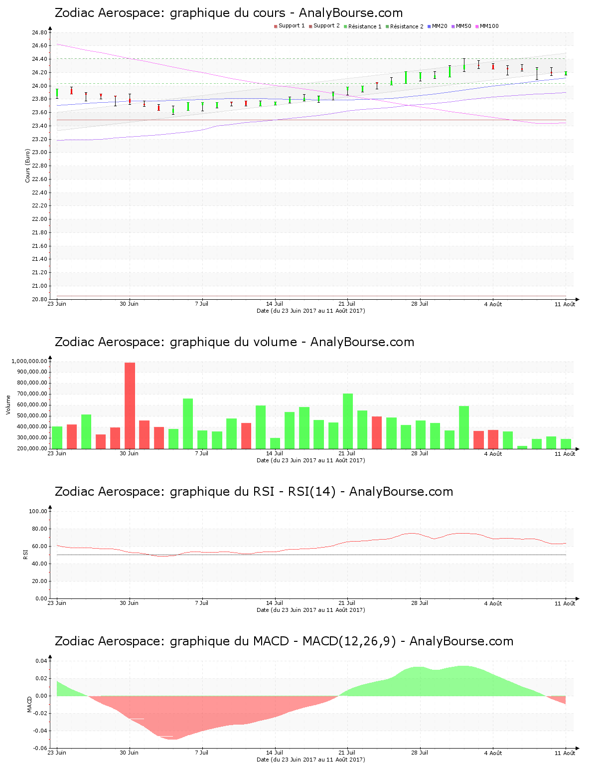Click the 200,000.00 volume axis value
The width and height of the screenshot is (598, 773).
[x=32, y=449]
